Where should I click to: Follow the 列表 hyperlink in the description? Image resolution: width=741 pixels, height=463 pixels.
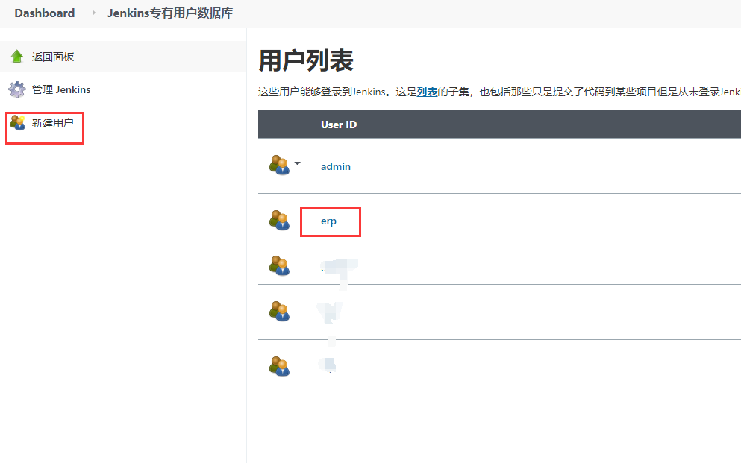427,92
